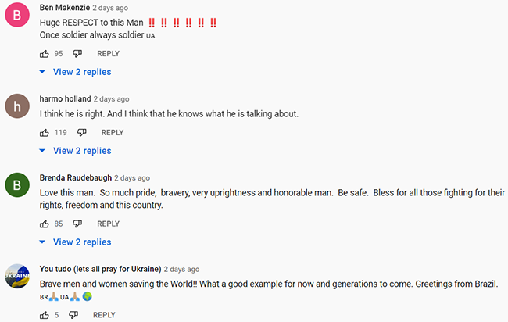
Task: Like harmo holland's comment
Action: [x=45, y=133]
